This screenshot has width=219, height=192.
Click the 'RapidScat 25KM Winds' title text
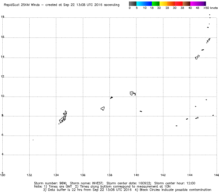22,5
